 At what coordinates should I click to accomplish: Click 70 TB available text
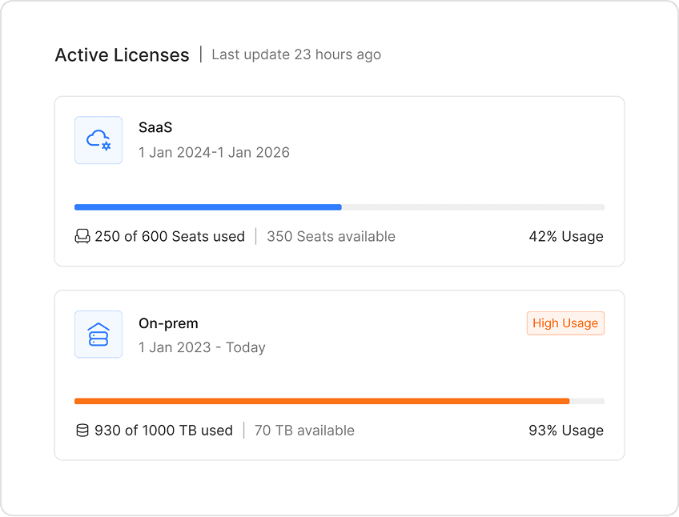(x=303, y=430)
